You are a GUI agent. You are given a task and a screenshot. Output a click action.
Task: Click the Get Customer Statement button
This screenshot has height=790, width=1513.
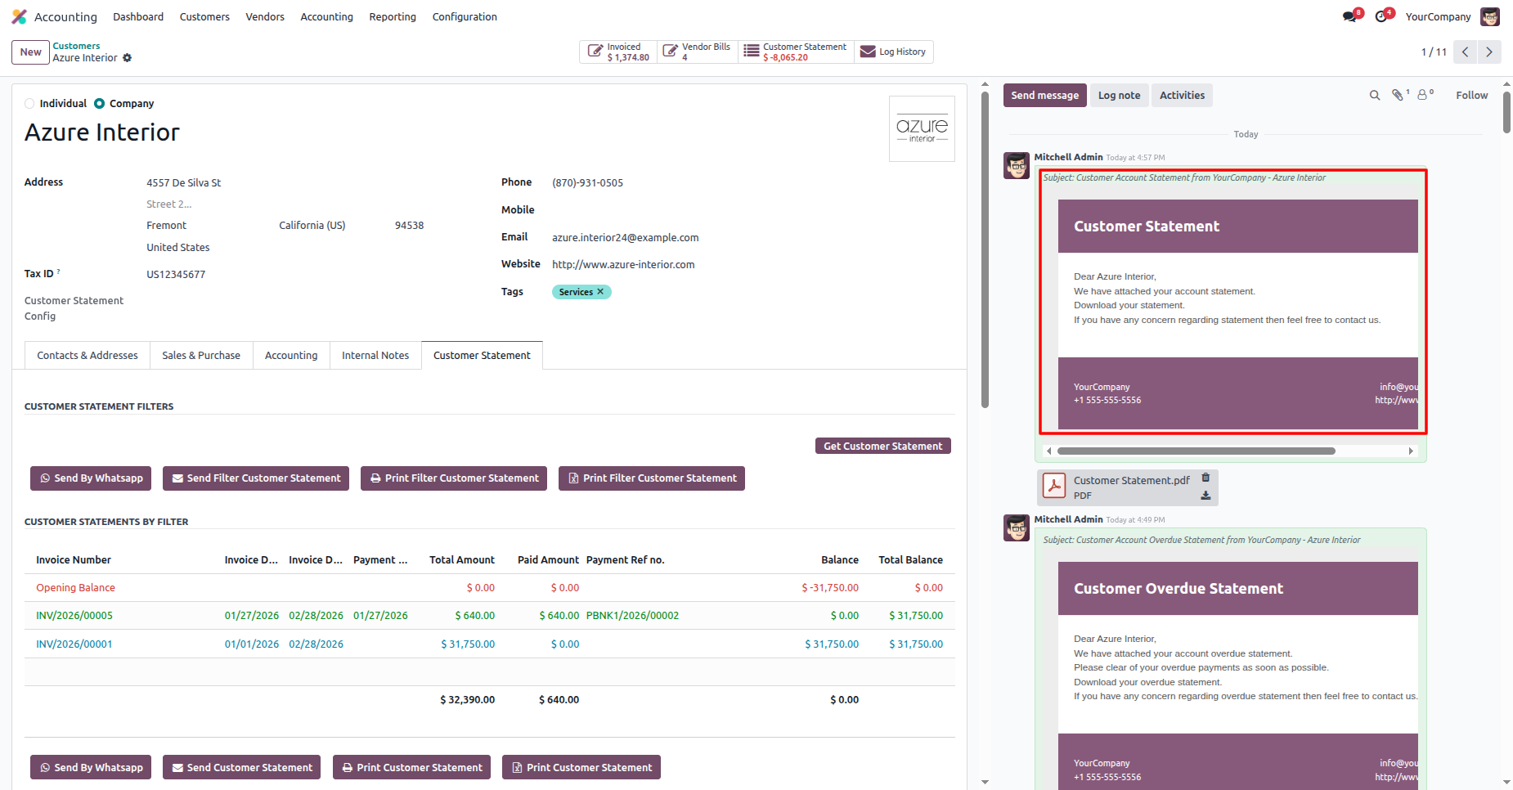pos(882,447)
